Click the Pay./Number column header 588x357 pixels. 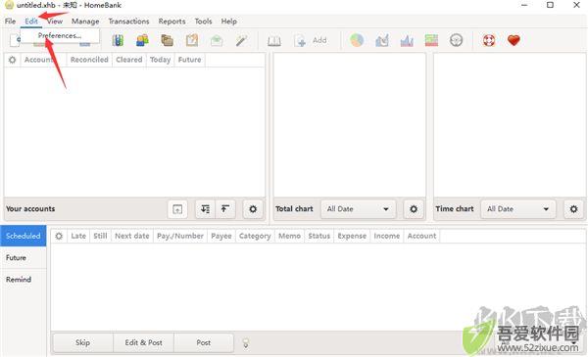point(180,236)
